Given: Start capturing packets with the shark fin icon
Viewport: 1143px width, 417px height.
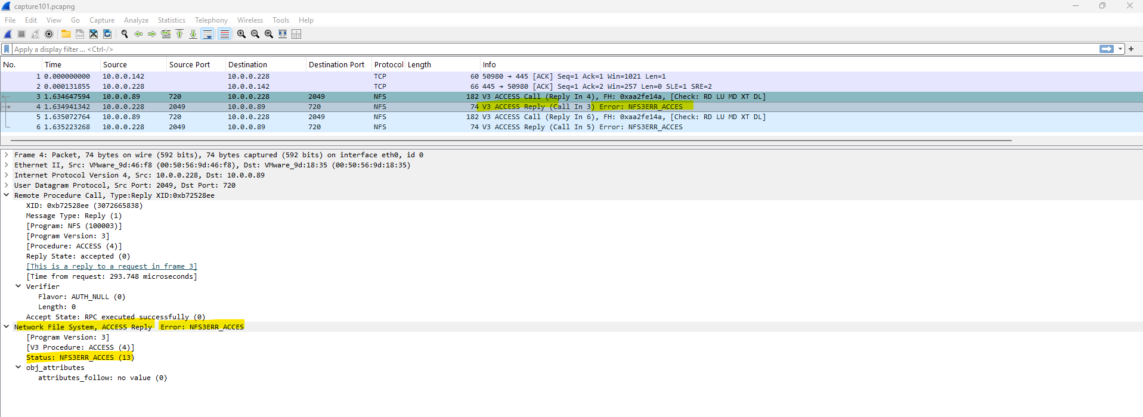Looking at the screenshot, I should 8,34.
